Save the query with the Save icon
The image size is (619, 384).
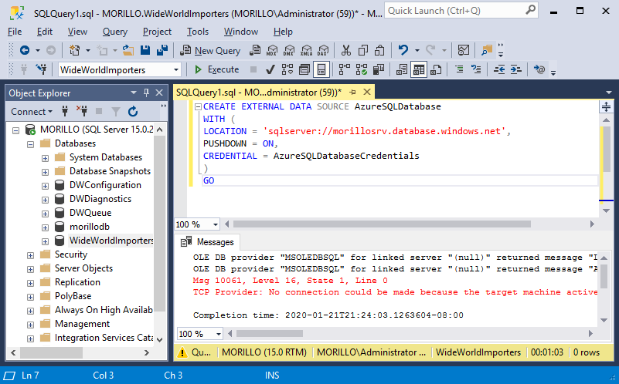145,50
